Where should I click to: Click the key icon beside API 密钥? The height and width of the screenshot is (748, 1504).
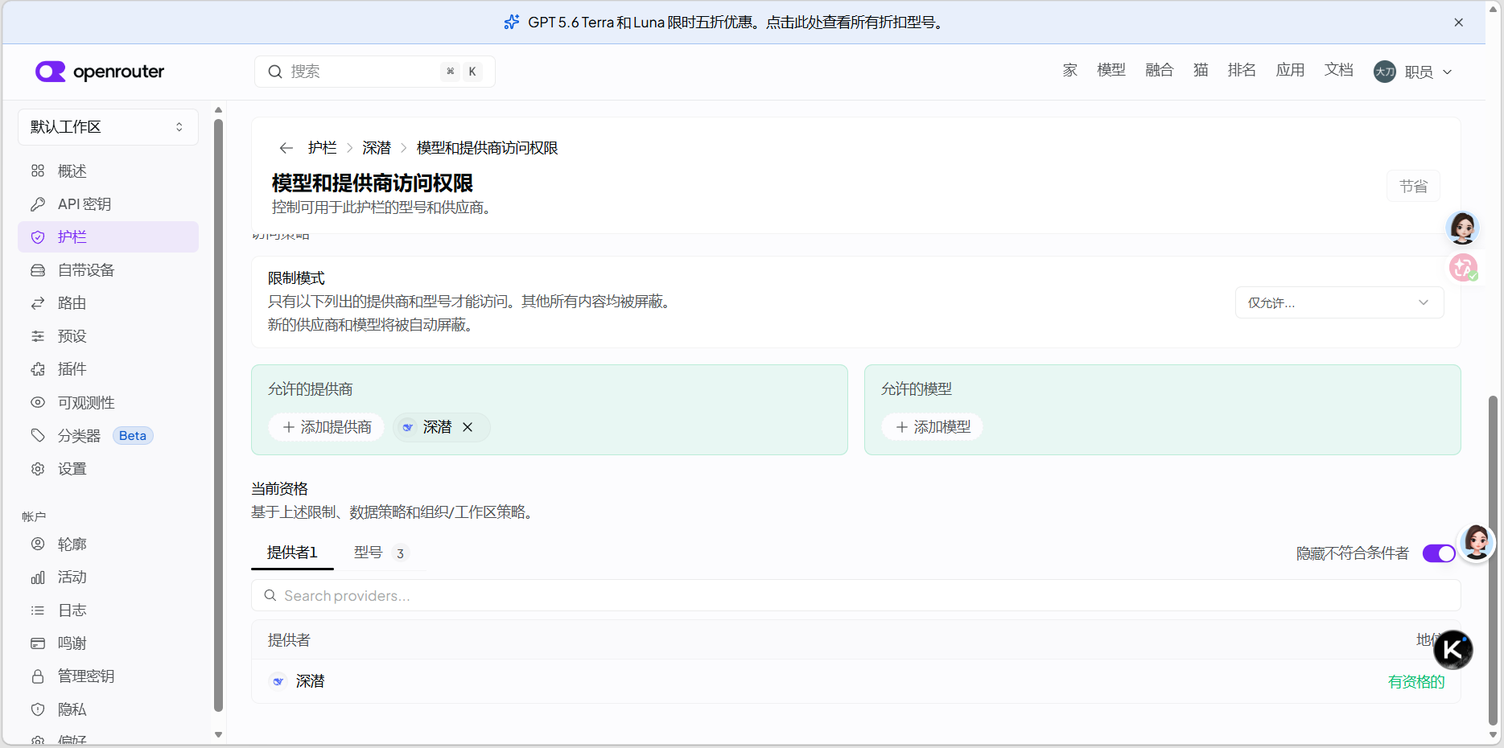(38, 204)
